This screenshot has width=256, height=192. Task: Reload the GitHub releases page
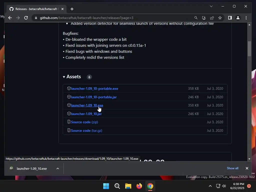coord(26,18)
